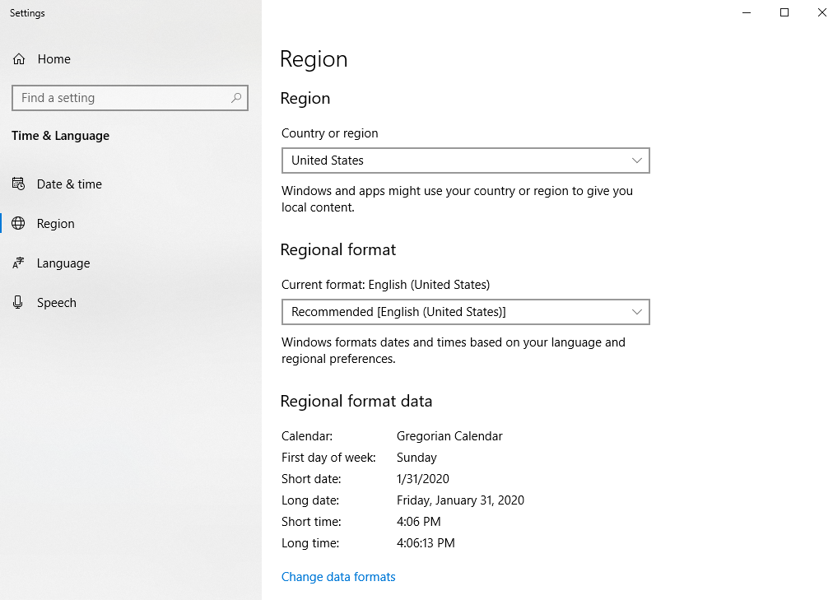The image size is (833, 600).
Task: Focus the Find a setting search box
Action: [x=130, y=98]
